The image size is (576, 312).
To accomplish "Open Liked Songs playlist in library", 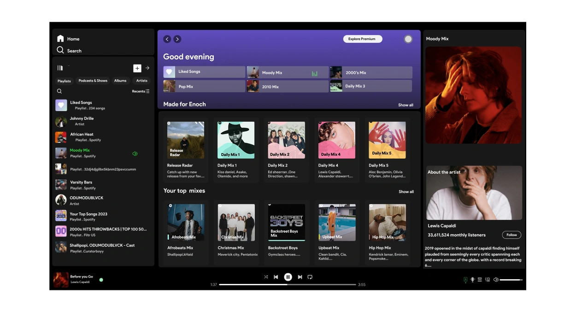I will click(103, 105).
